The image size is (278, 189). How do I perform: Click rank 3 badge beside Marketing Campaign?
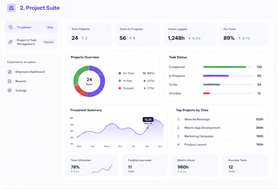click(x=178, y=136)
